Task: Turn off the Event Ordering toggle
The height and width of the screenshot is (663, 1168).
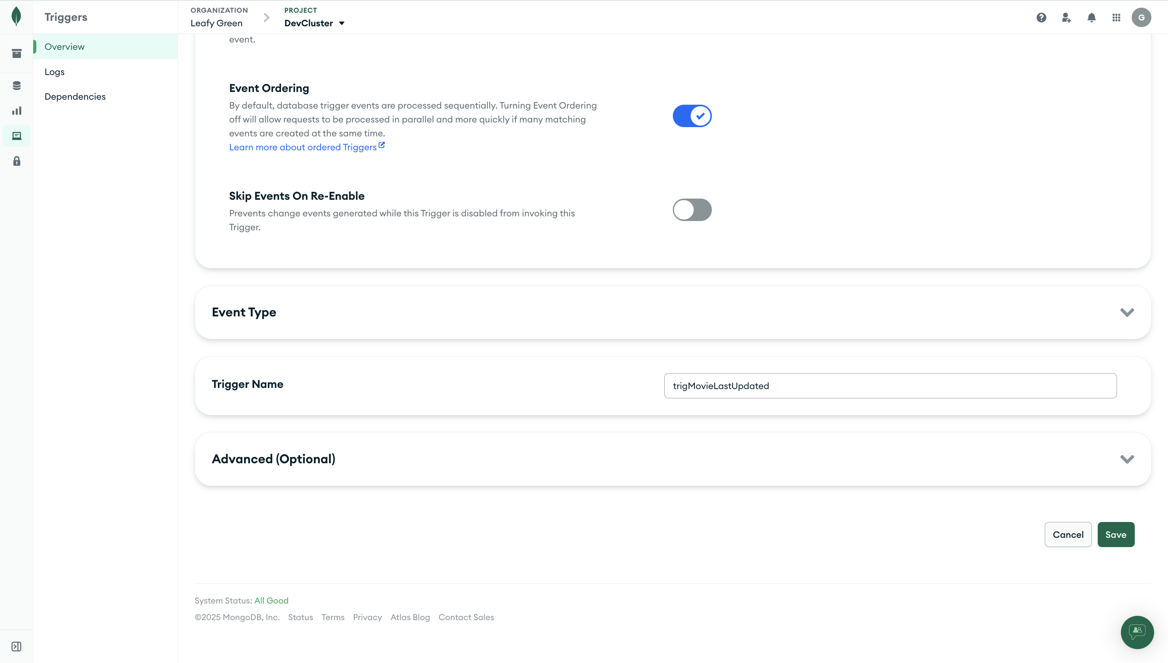Action: [692, 116]
